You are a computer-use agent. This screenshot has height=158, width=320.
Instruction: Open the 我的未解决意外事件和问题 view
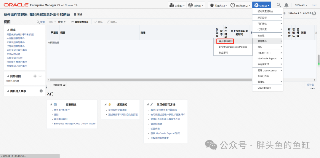point(20,34)
